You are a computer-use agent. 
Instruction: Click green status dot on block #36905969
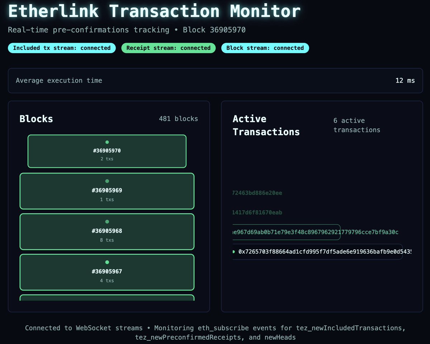tap(107, 181)
